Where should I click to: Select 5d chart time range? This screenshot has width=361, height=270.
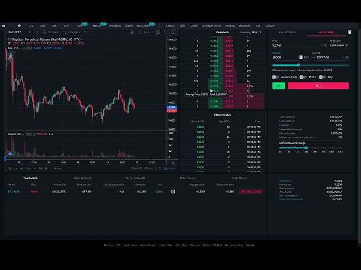point(40,169)
